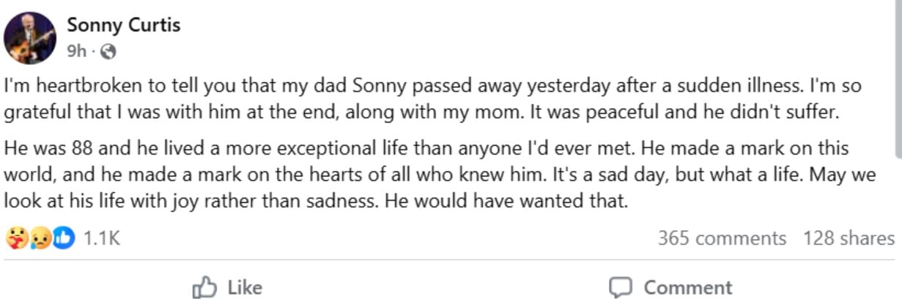Image resolution: width=902 pixels, height=302 pixels.
Task: Open the post's 9h timestamp
Action: (76, 51)
